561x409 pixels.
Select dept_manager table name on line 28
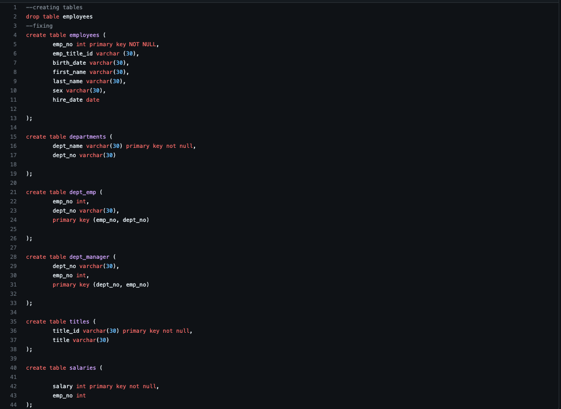pos(89,256)
